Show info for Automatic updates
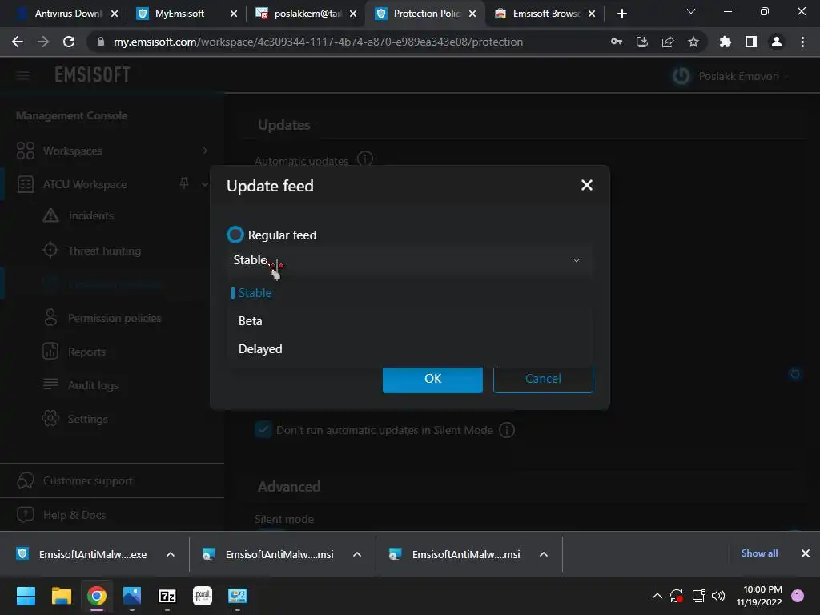 click(365, 159)
